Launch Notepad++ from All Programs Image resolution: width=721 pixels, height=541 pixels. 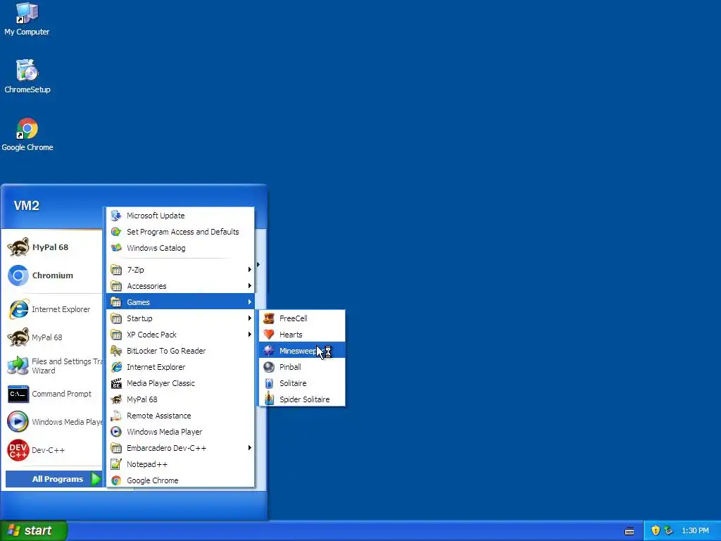[180, 464]
